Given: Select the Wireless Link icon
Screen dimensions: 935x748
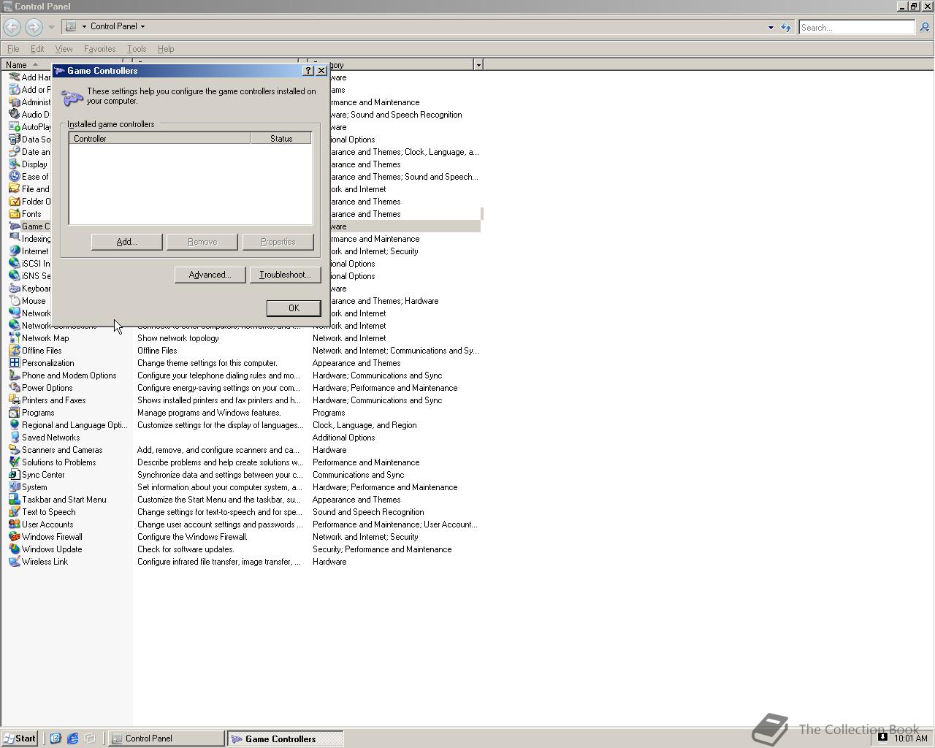Looking at the screenshot, I should tap(14, 562).
